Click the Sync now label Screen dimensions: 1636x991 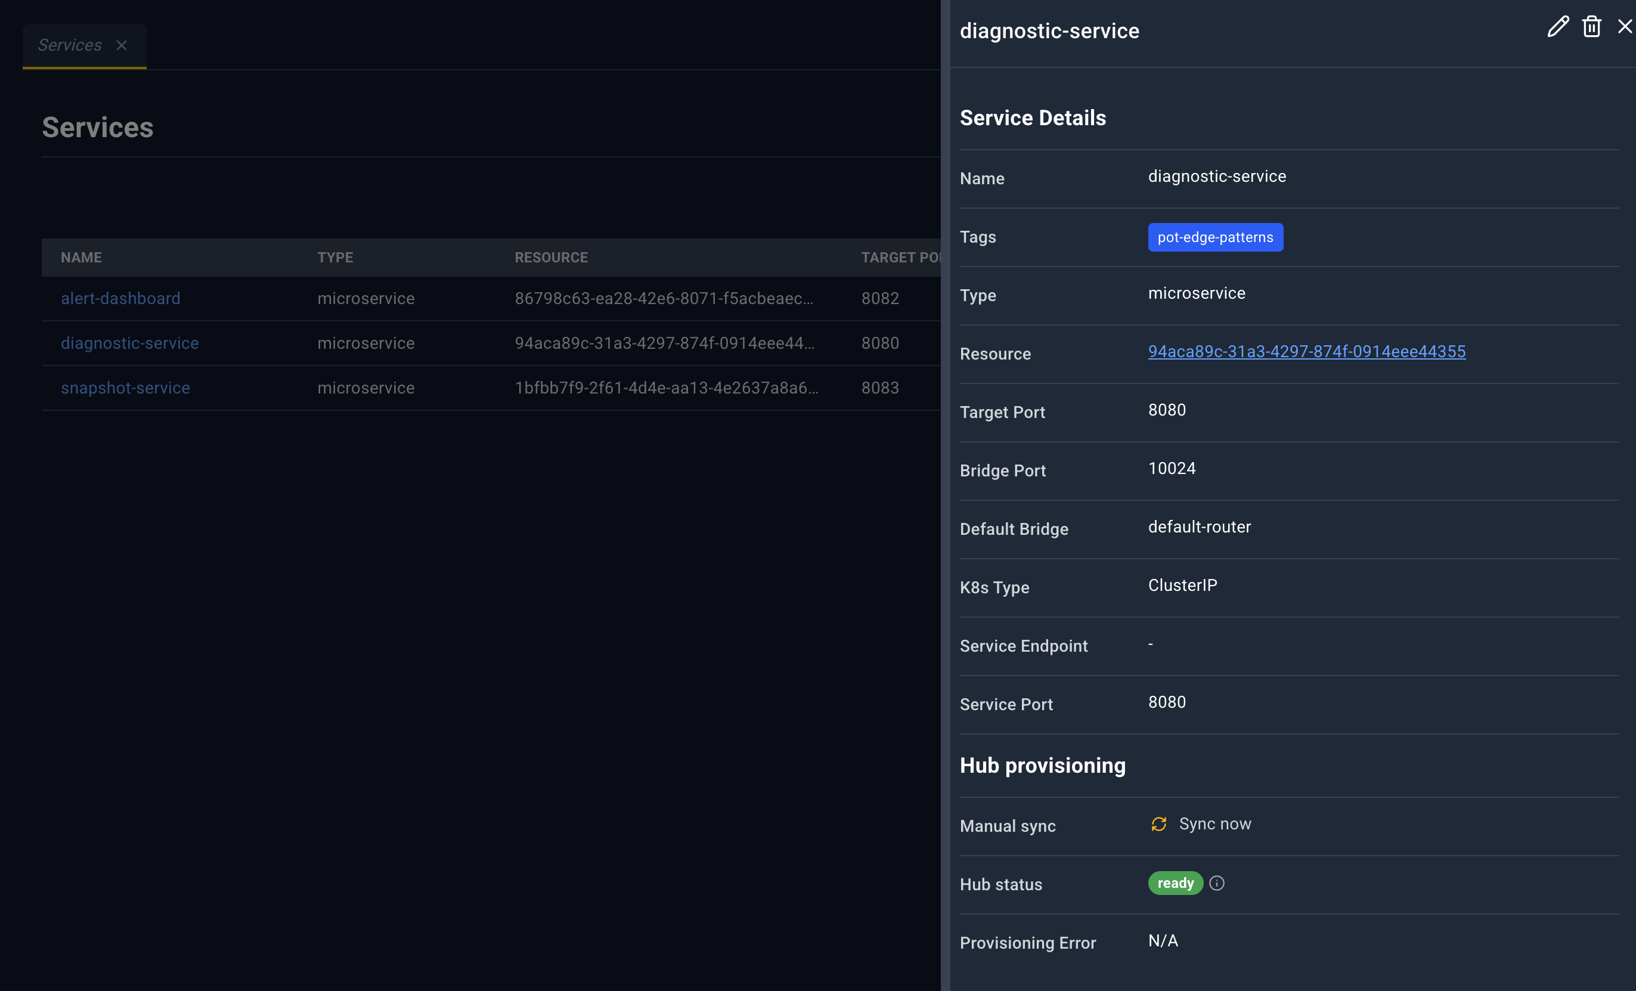[1214, 823]
